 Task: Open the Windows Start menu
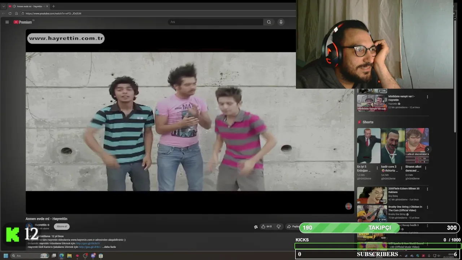click(6, 256)
